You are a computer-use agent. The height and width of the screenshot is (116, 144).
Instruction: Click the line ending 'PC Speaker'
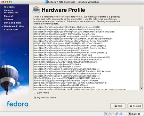61,50
